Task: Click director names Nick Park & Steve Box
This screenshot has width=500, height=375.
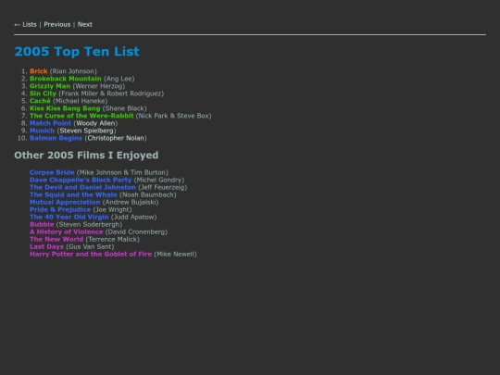Action: click(174, 116)
